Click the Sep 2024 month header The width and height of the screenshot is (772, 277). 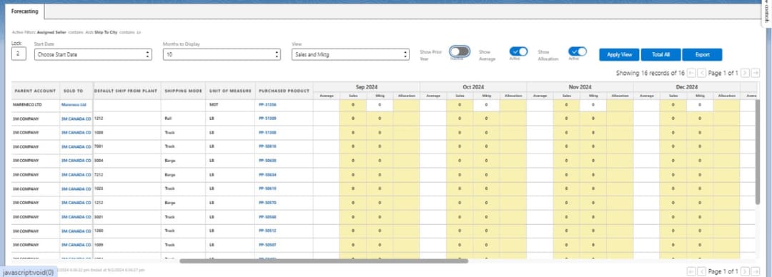[x=366, y=87]
